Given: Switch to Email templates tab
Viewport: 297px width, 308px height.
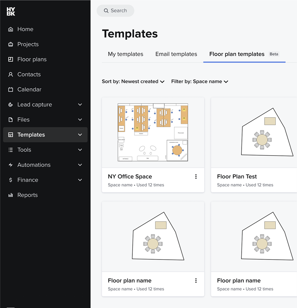Looking at the screenshot, I should pyautogui.click(x=176, y=54).
